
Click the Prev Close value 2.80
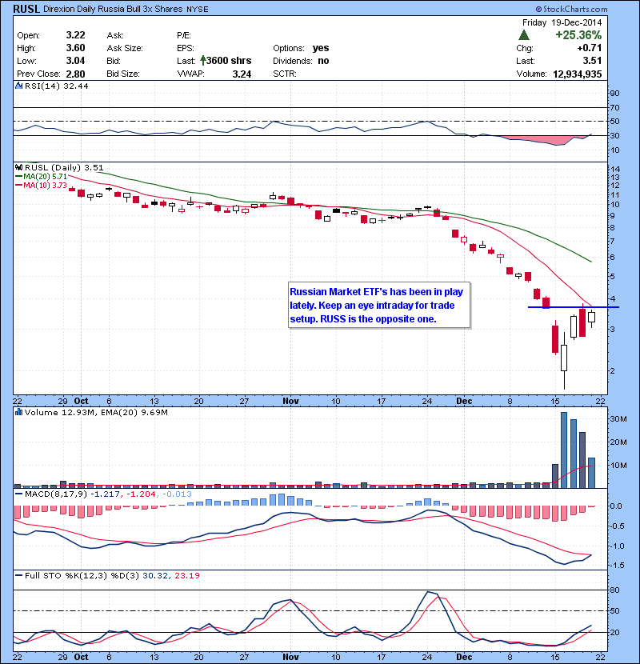click(x=75, y=74)
